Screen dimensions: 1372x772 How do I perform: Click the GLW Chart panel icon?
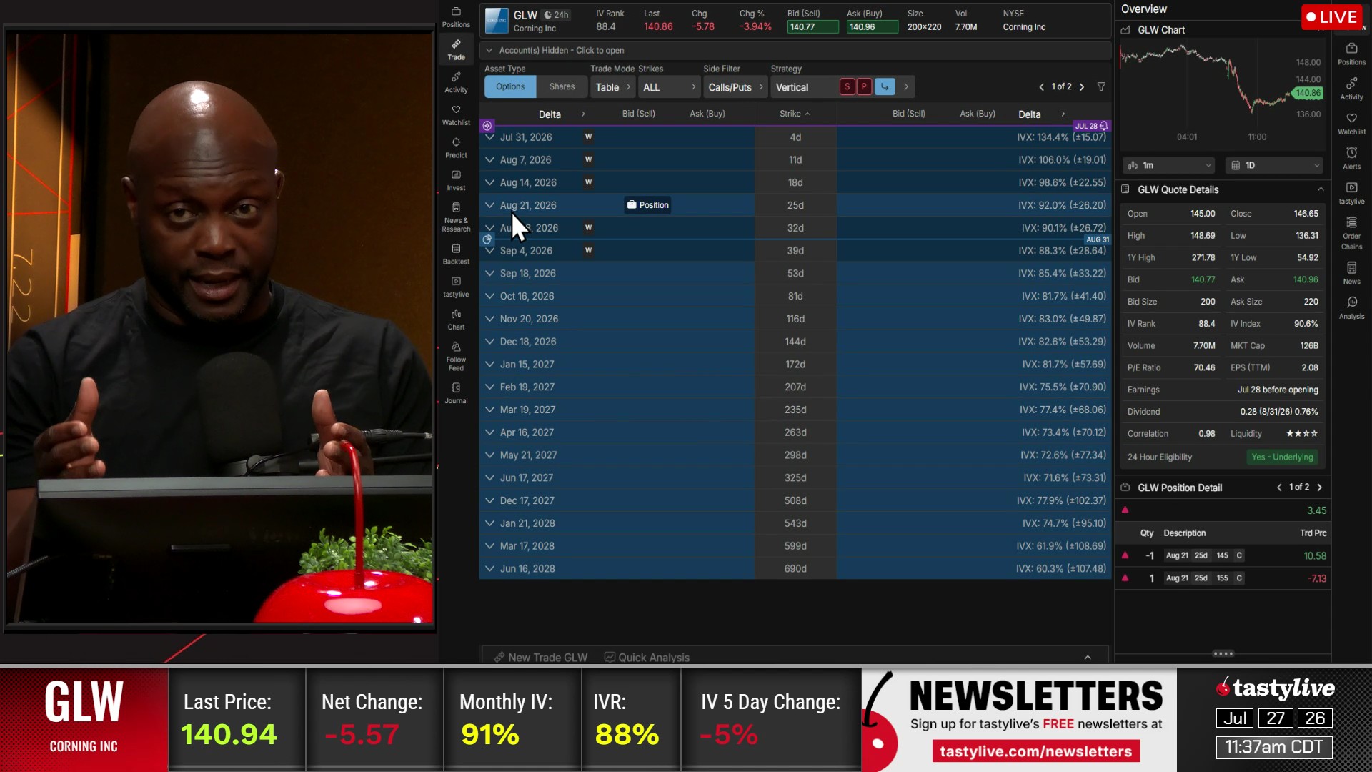click(1125, 30)
